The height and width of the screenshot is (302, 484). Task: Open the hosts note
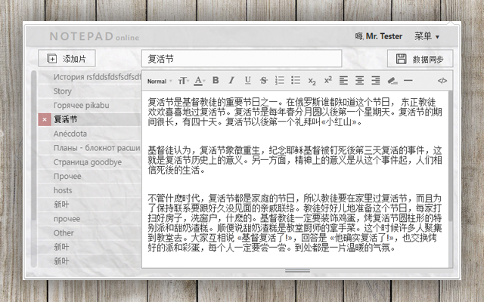click(x=89, y=190)
